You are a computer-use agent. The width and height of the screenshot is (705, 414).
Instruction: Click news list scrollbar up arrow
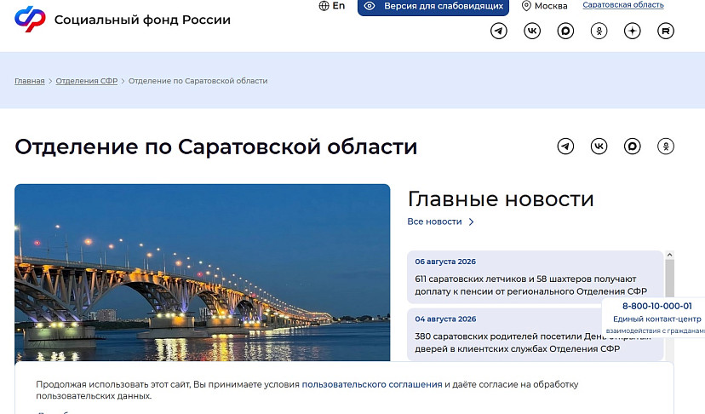point(669,256)
